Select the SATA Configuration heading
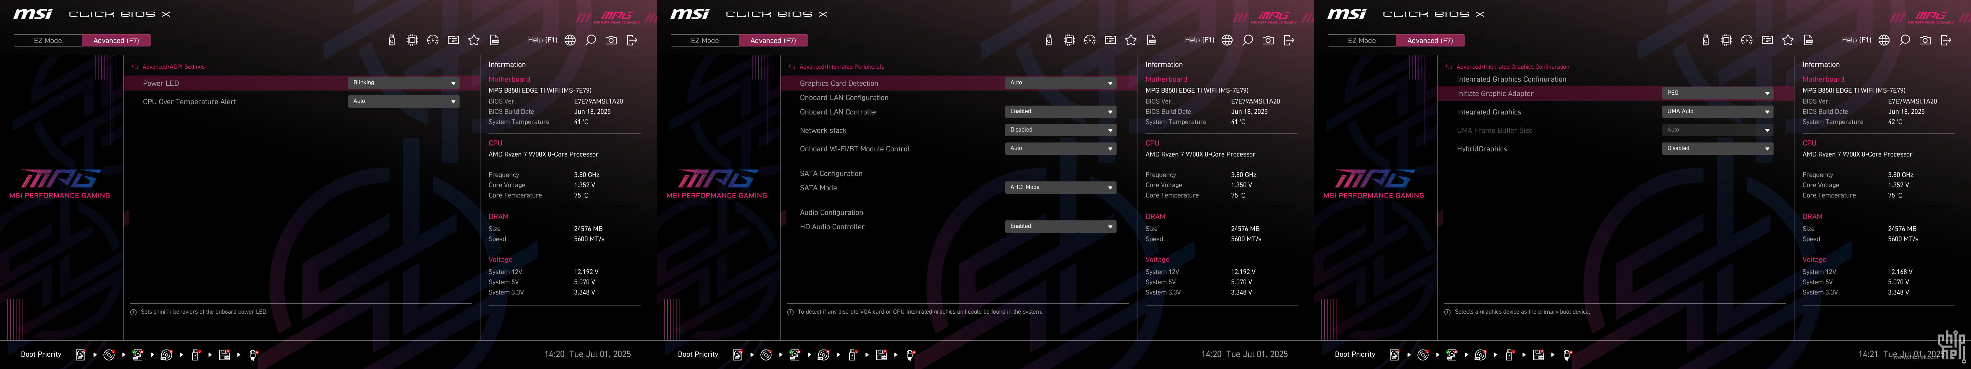The width and height of the screenshot is (1971, 369). [831, 174]
